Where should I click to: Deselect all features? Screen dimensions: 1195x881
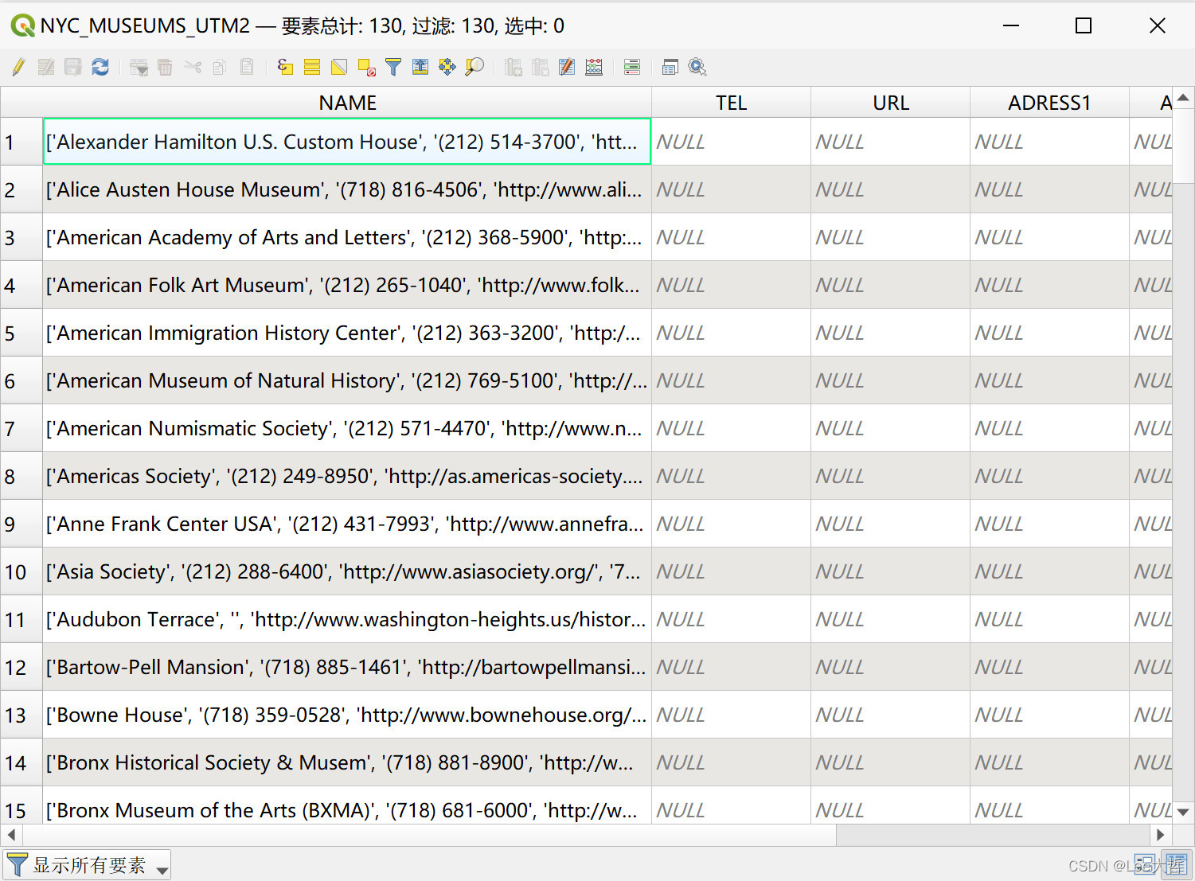(366, 67)
